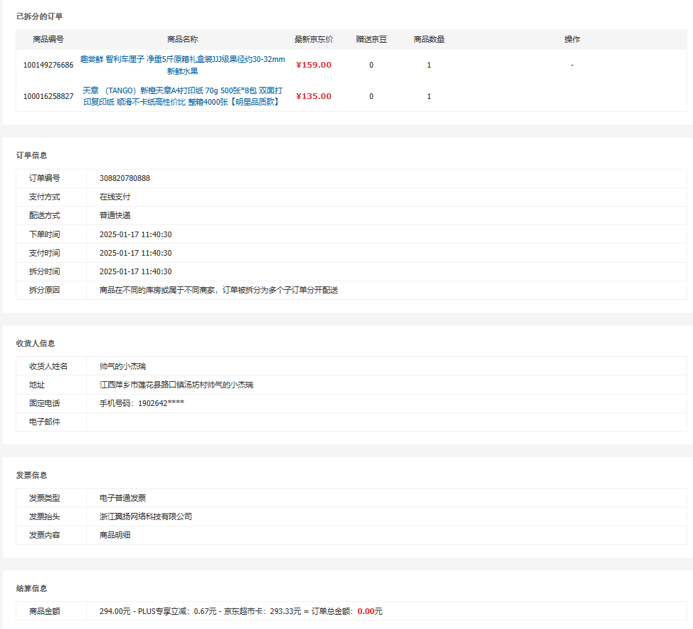
Task: Click product ID 100016258827
Action: click(48, 97)
